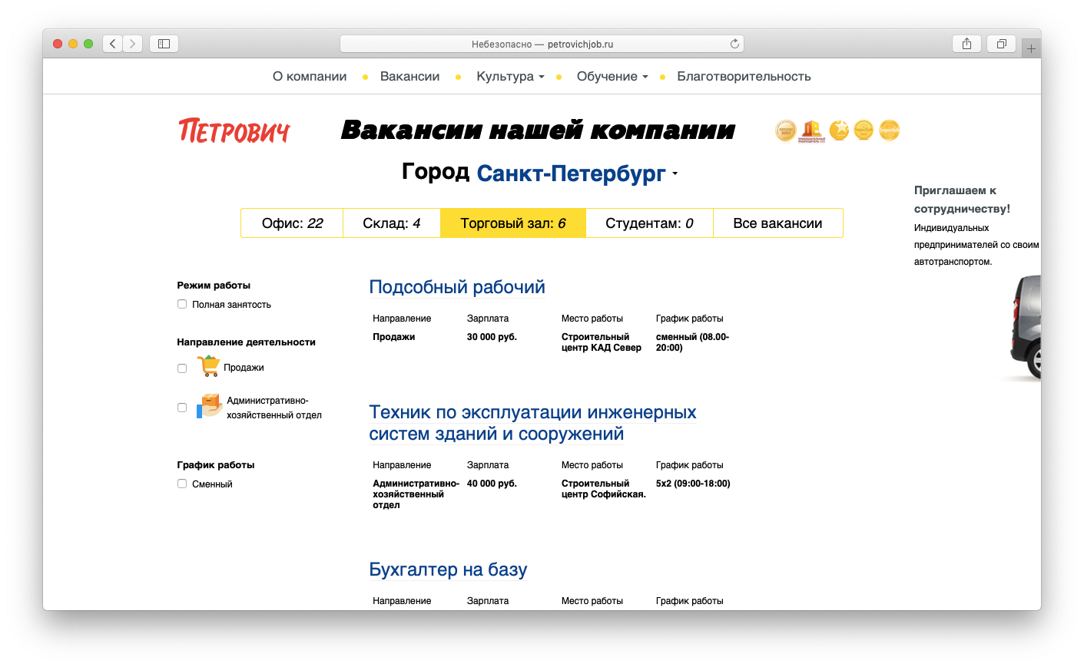Click the petrovichjob.ru address bar
The image size is (1084, 667).
[x=542, y=44]
